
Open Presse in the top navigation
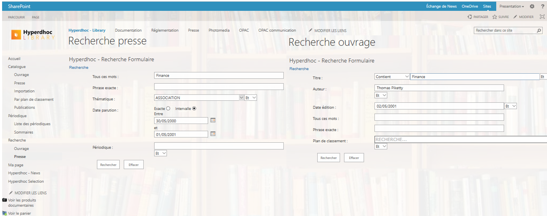193,30
